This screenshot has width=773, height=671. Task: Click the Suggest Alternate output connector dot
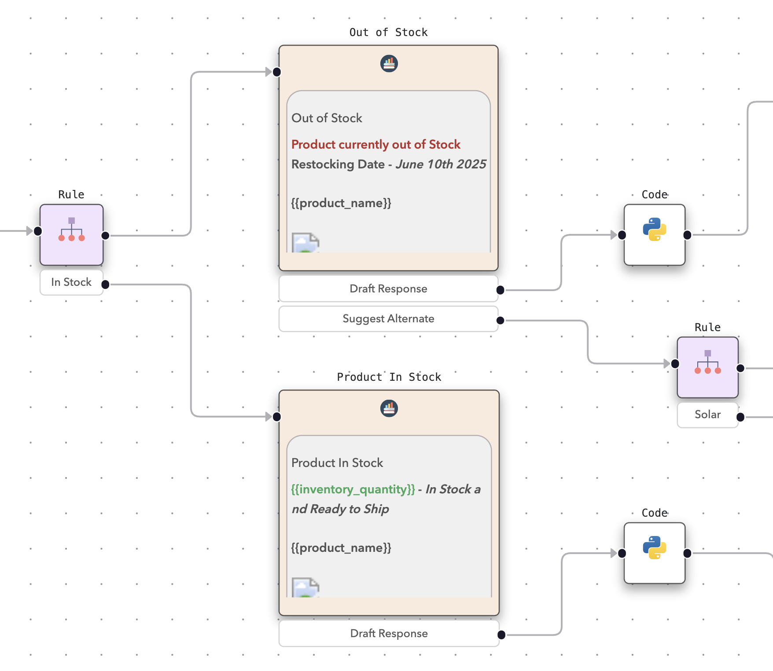(x=500, y=321)
